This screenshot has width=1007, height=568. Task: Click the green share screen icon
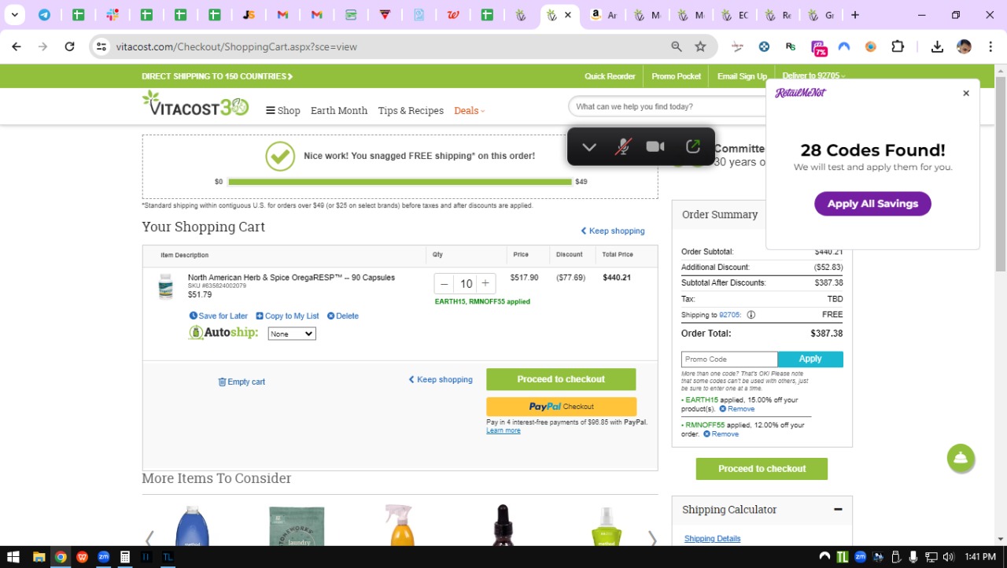pos(693,147)
